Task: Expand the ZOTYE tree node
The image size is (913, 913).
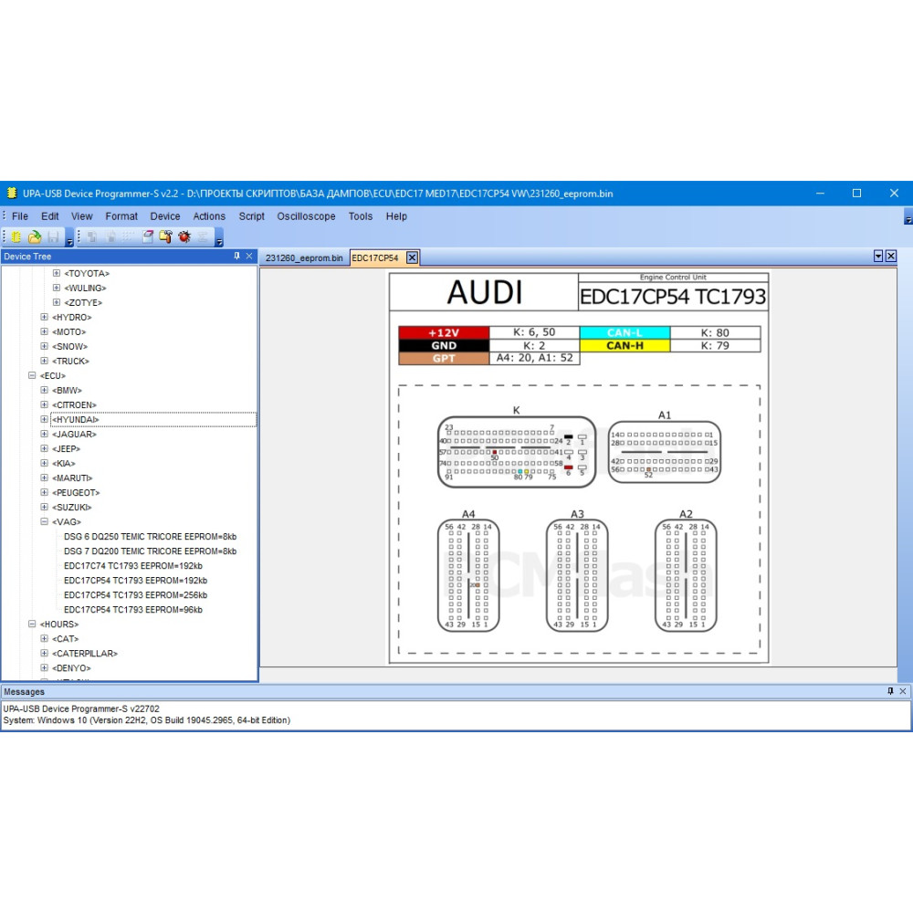Action: (57, 302)
